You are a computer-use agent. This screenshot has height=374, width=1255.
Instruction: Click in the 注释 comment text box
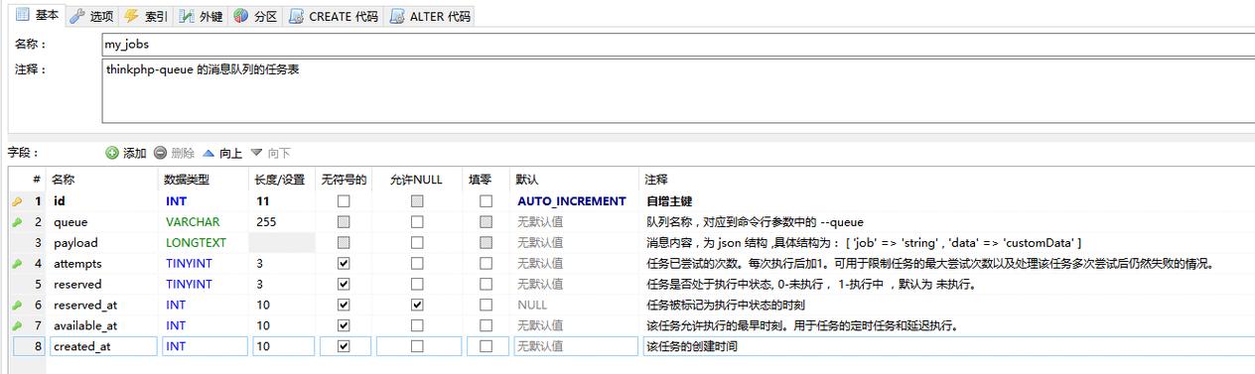click(x=677, y=92)
